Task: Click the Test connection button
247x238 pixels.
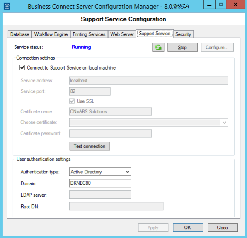Action: coord(90,146)
